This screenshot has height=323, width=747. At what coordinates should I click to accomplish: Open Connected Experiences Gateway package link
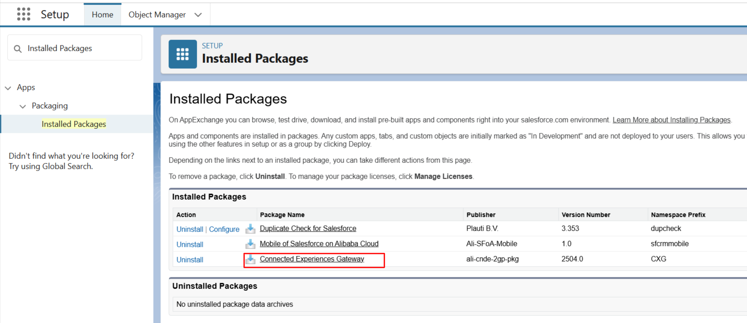(312, 259)
